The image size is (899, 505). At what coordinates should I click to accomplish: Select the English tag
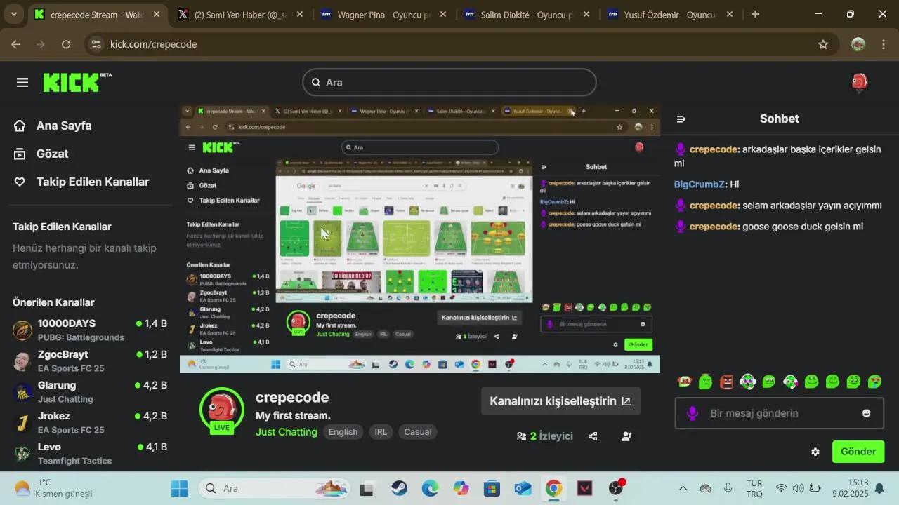tap(343, 432)
